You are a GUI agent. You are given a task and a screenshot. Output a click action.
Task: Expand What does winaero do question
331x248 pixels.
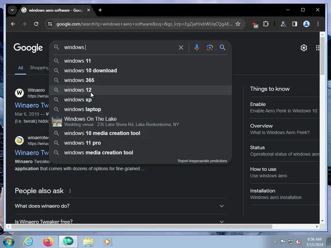[x=120, y=206]
